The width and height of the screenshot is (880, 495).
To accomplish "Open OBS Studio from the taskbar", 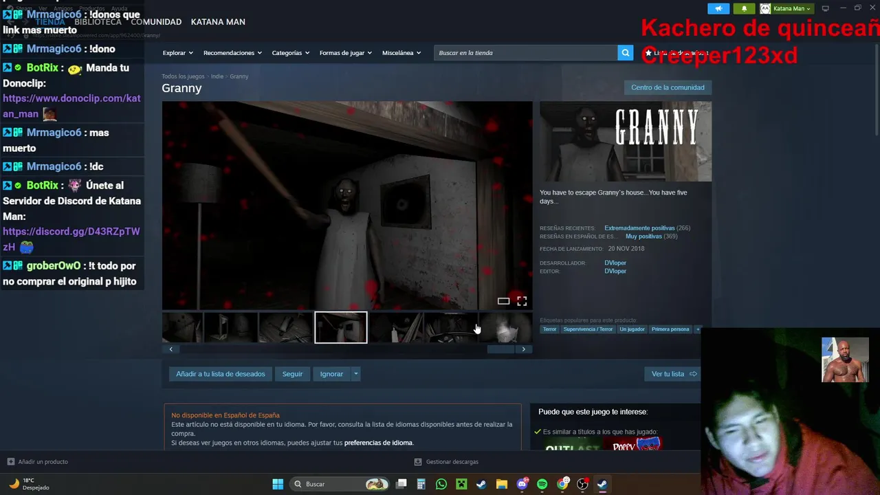I will tap(582, 484).
